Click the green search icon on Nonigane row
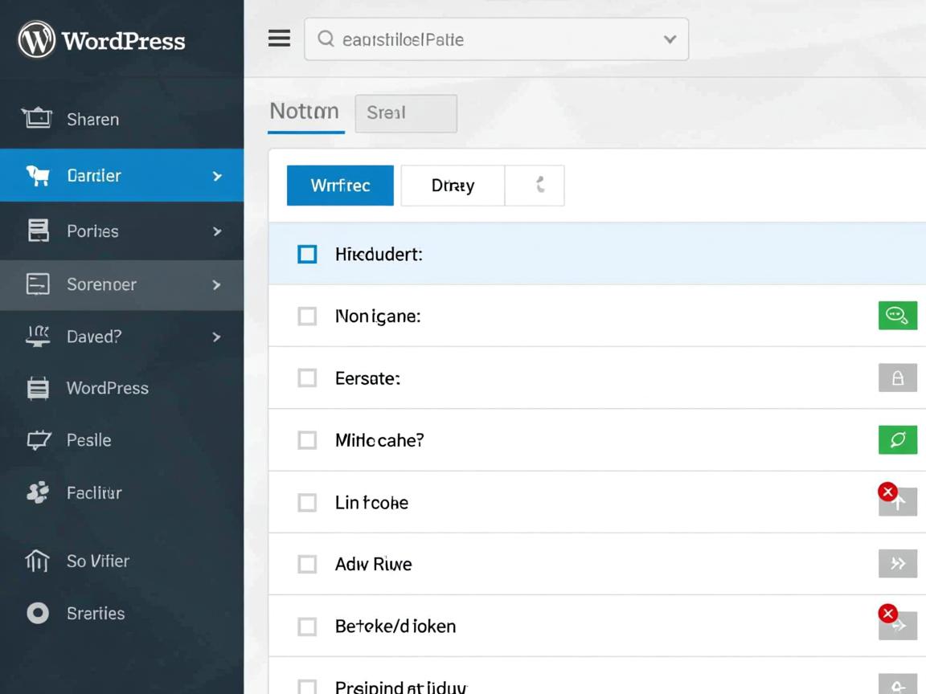926x694 pixels. pos(897,315)
